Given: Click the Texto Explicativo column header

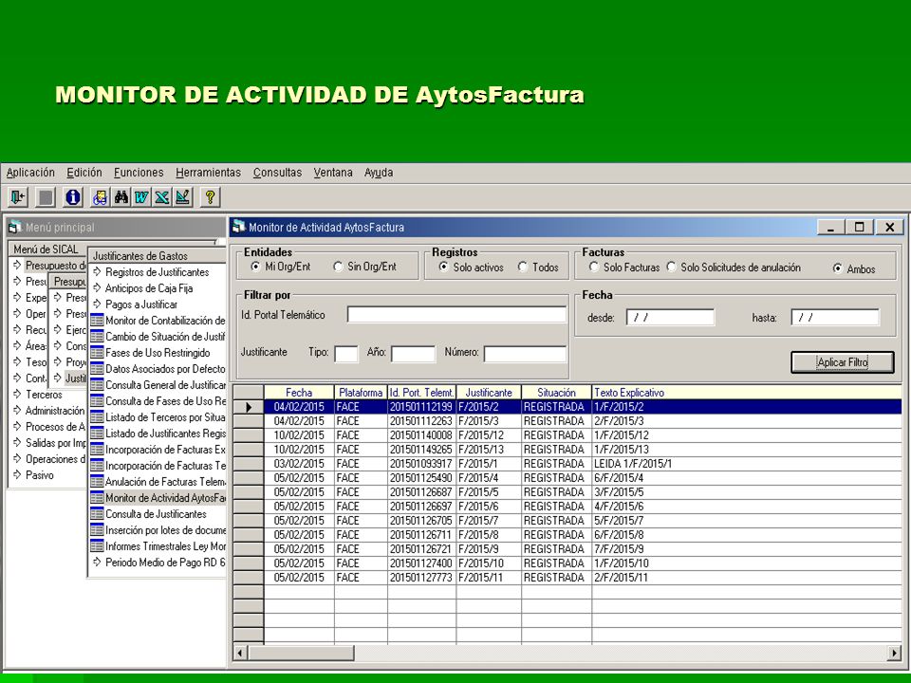Looking at the screenshot, I should tap(747, 393).
